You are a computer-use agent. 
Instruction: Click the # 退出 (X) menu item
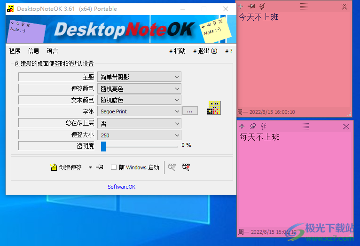tap(205, 51)
